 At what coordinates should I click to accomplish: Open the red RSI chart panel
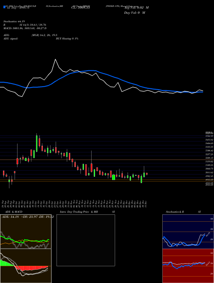(188, 266)
